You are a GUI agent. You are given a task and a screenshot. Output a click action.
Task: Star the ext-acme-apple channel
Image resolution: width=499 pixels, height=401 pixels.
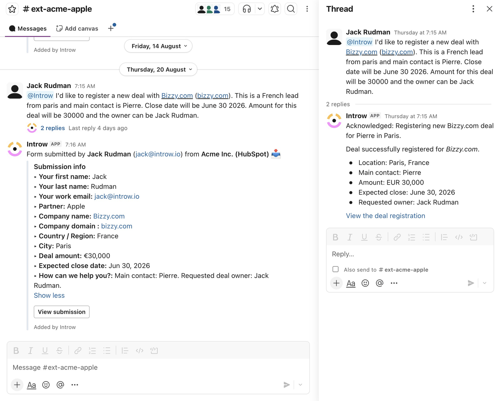pyautogui.click(x=12, y=9)
